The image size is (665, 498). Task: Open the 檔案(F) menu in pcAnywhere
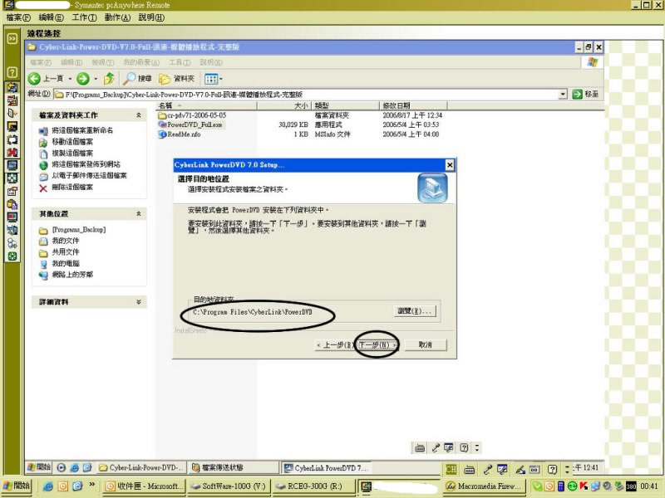(18, 17)
